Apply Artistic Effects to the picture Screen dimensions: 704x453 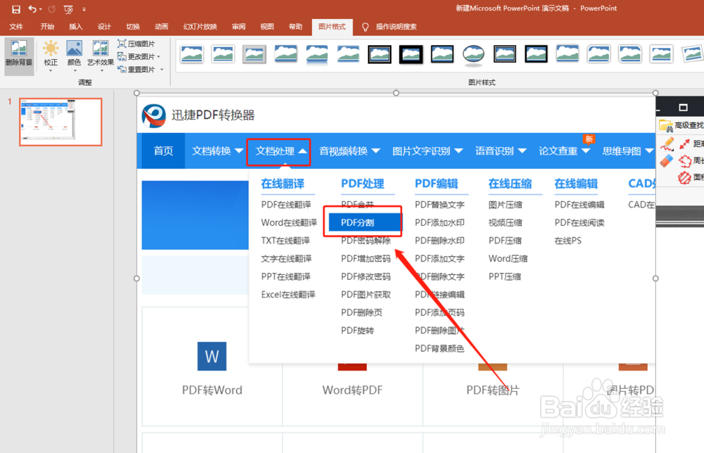coord(101,49)
